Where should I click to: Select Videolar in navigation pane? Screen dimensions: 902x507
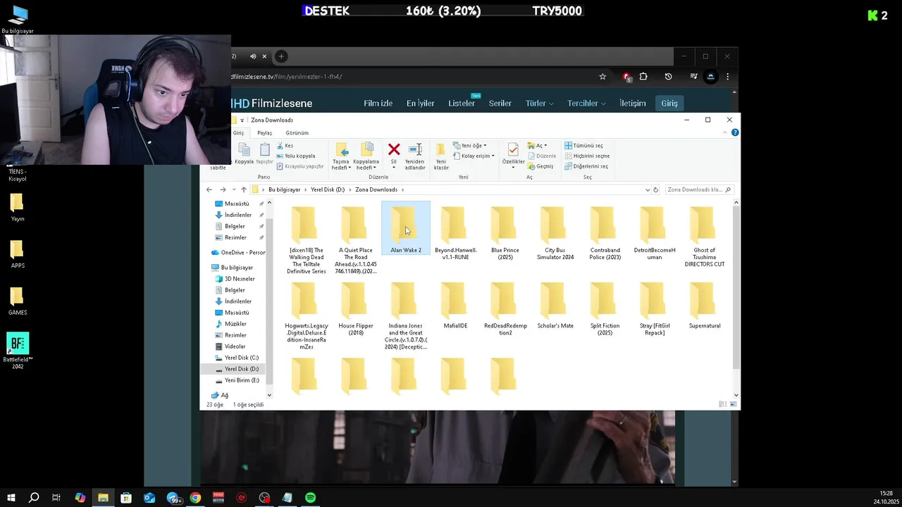[235, 346]
